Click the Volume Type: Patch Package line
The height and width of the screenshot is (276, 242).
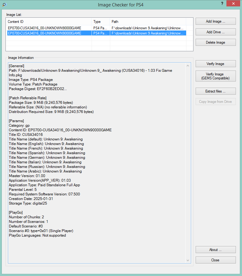point(33,84)
